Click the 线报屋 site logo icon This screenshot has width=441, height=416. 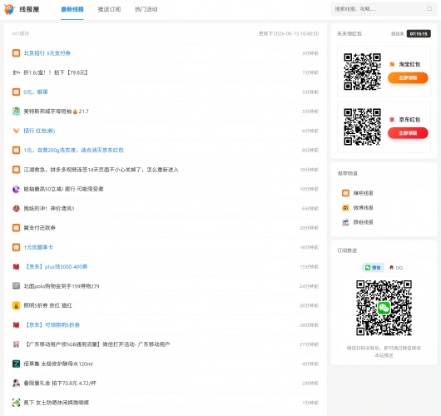click(x=9, y=9)
